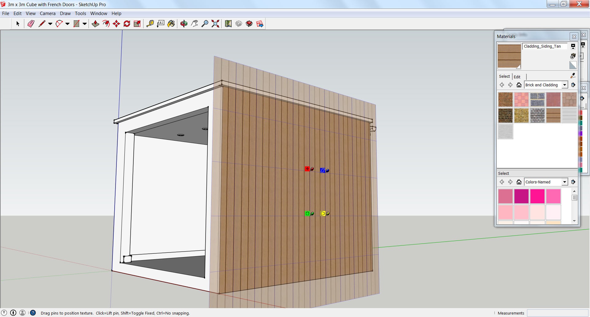Viewport: 590px width, 317px height.
Task: Expand the Rectangle tool dropdown arrow
Action: [x=85, y=24]
